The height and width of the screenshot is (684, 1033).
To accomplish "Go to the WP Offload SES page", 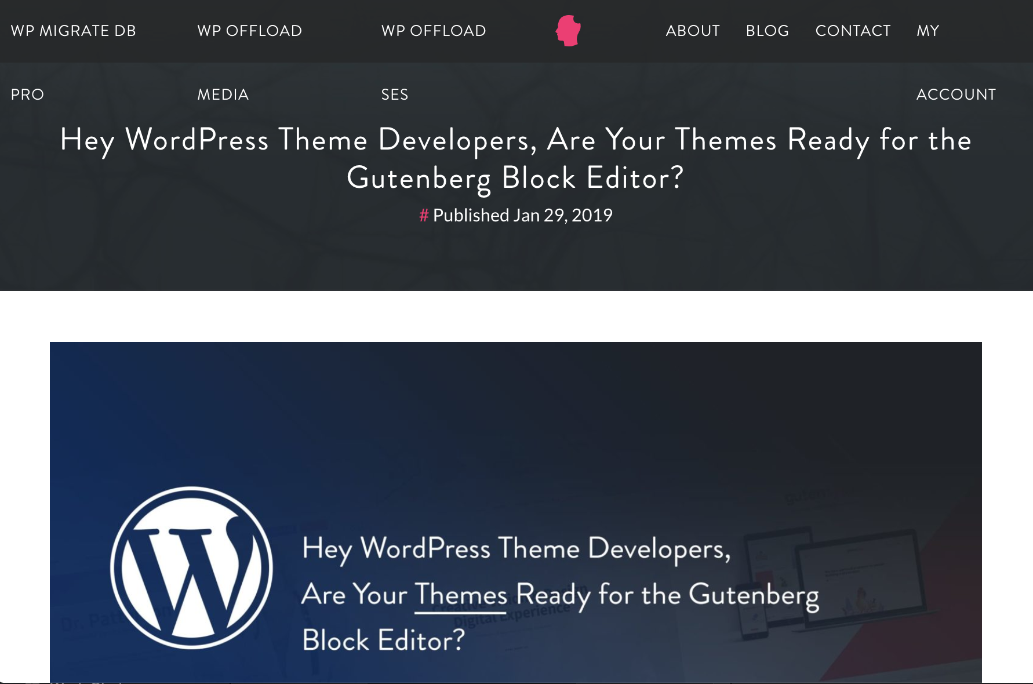I will (x=434, y=62).
